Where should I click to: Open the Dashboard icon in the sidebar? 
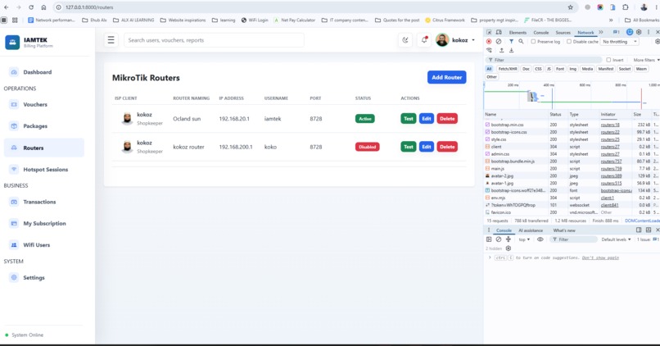(14, 72)
